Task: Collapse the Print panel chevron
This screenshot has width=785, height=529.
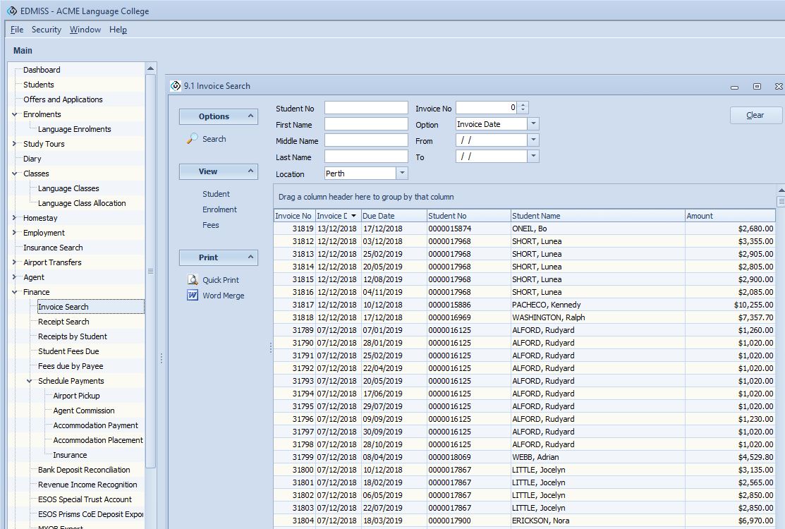Action: 250,257
